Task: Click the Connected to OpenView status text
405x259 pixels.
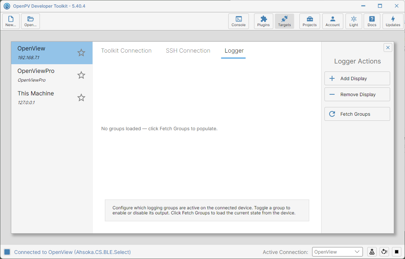Action: click(73, 252)
